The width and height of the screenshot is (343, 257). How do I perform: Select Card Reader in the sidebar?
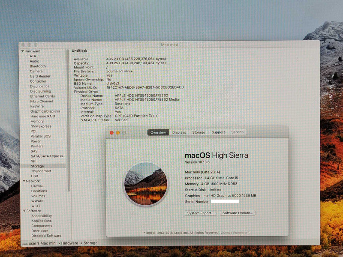tap(40, 76)
